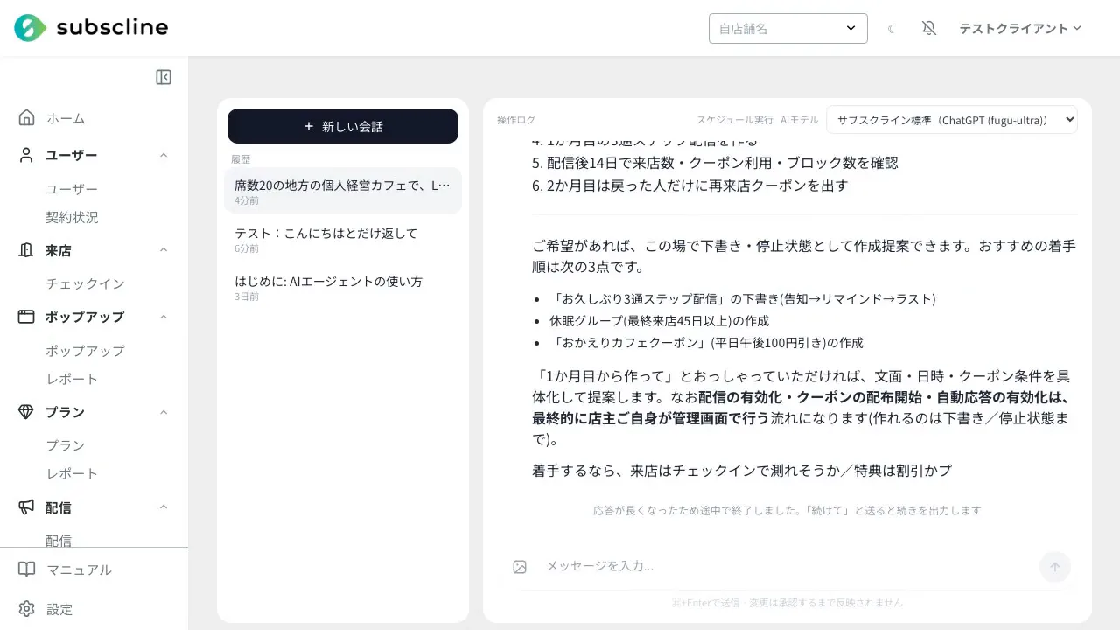Click the 設定 gear icon
This screenshot has height=630, width=1120.
[x=27, y=609]
